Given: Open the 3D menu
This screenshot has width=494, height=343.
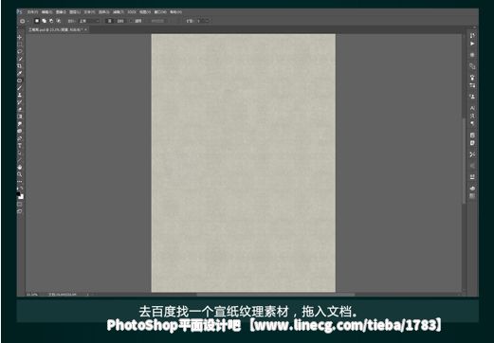Looking at the screenshot, I should click(x=132, y=12).
